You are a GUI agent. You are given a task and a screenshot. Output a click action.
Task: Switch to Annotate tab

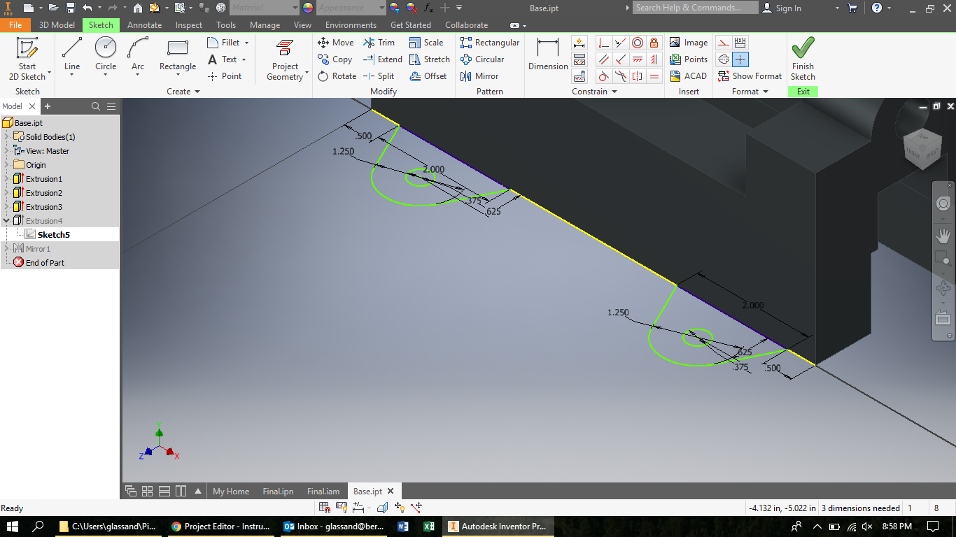(144, 25)
